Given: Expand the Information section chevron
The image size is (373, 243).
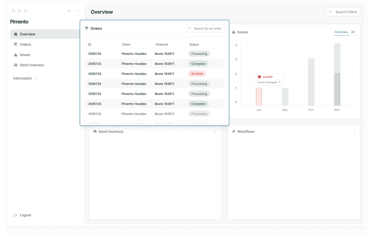Looking at the screenshot, I should [36, 78].
